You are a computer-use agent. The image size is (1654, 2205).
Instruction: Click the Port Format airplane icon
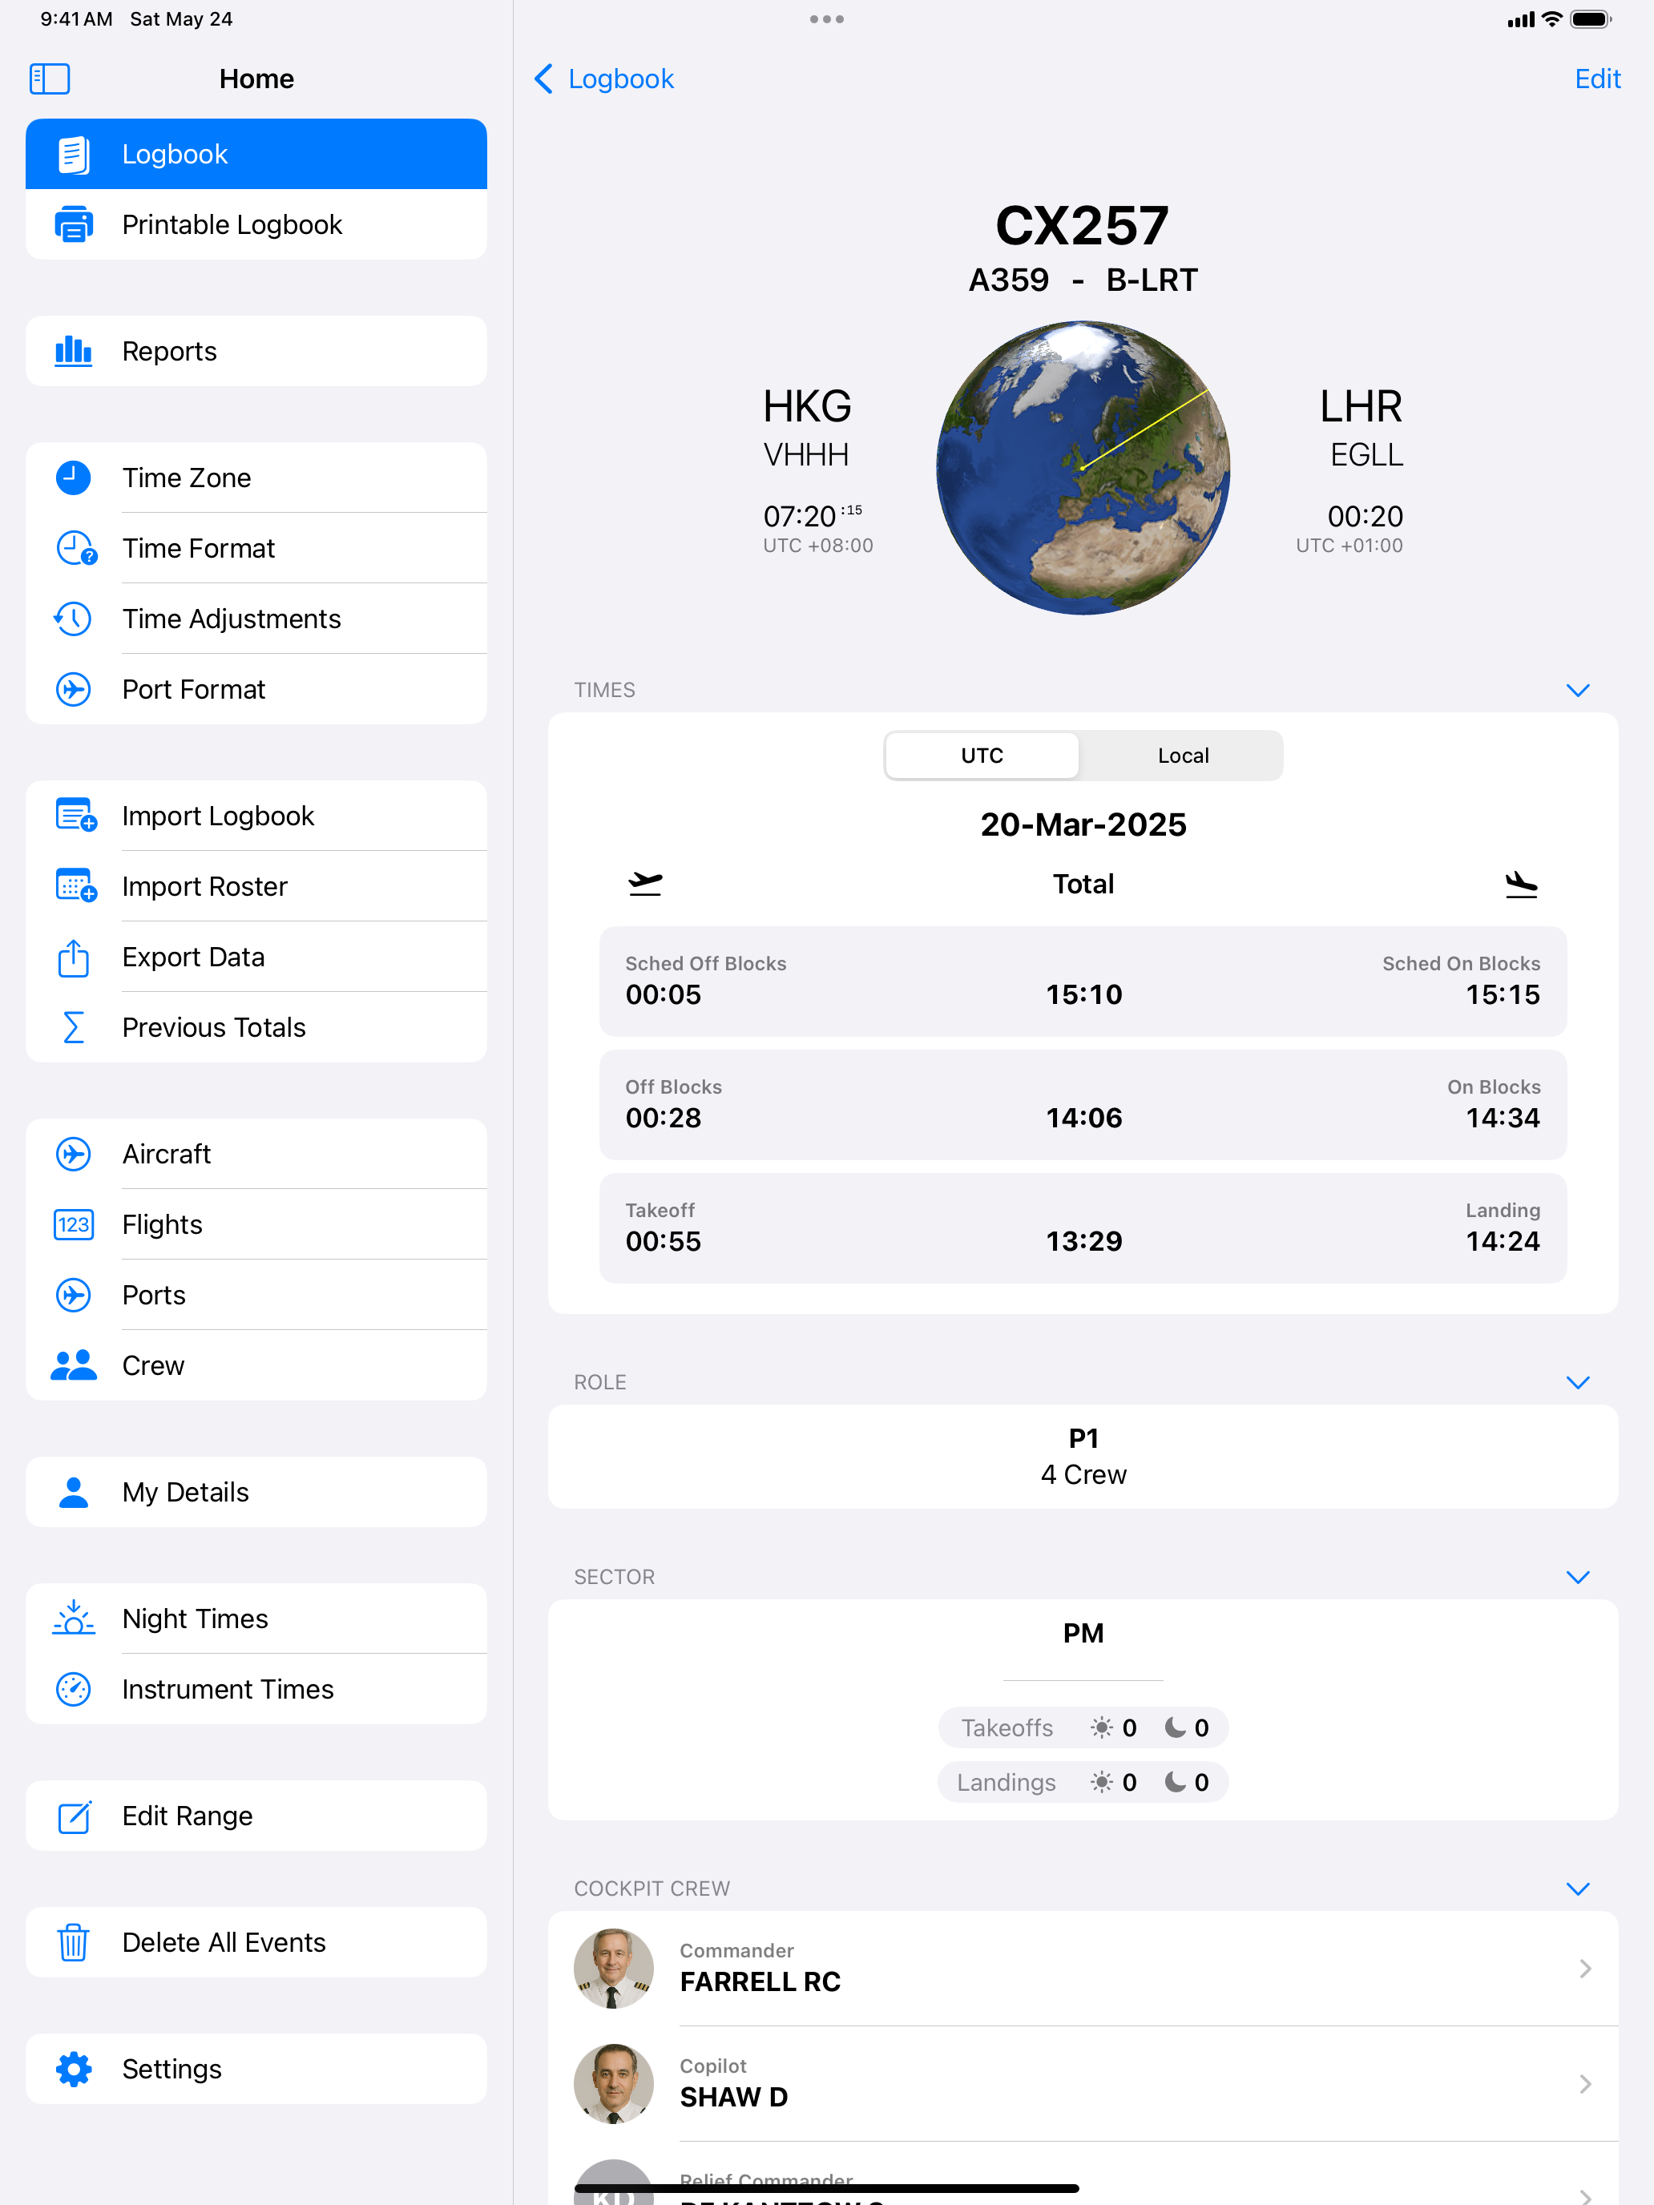click(74, 690)
